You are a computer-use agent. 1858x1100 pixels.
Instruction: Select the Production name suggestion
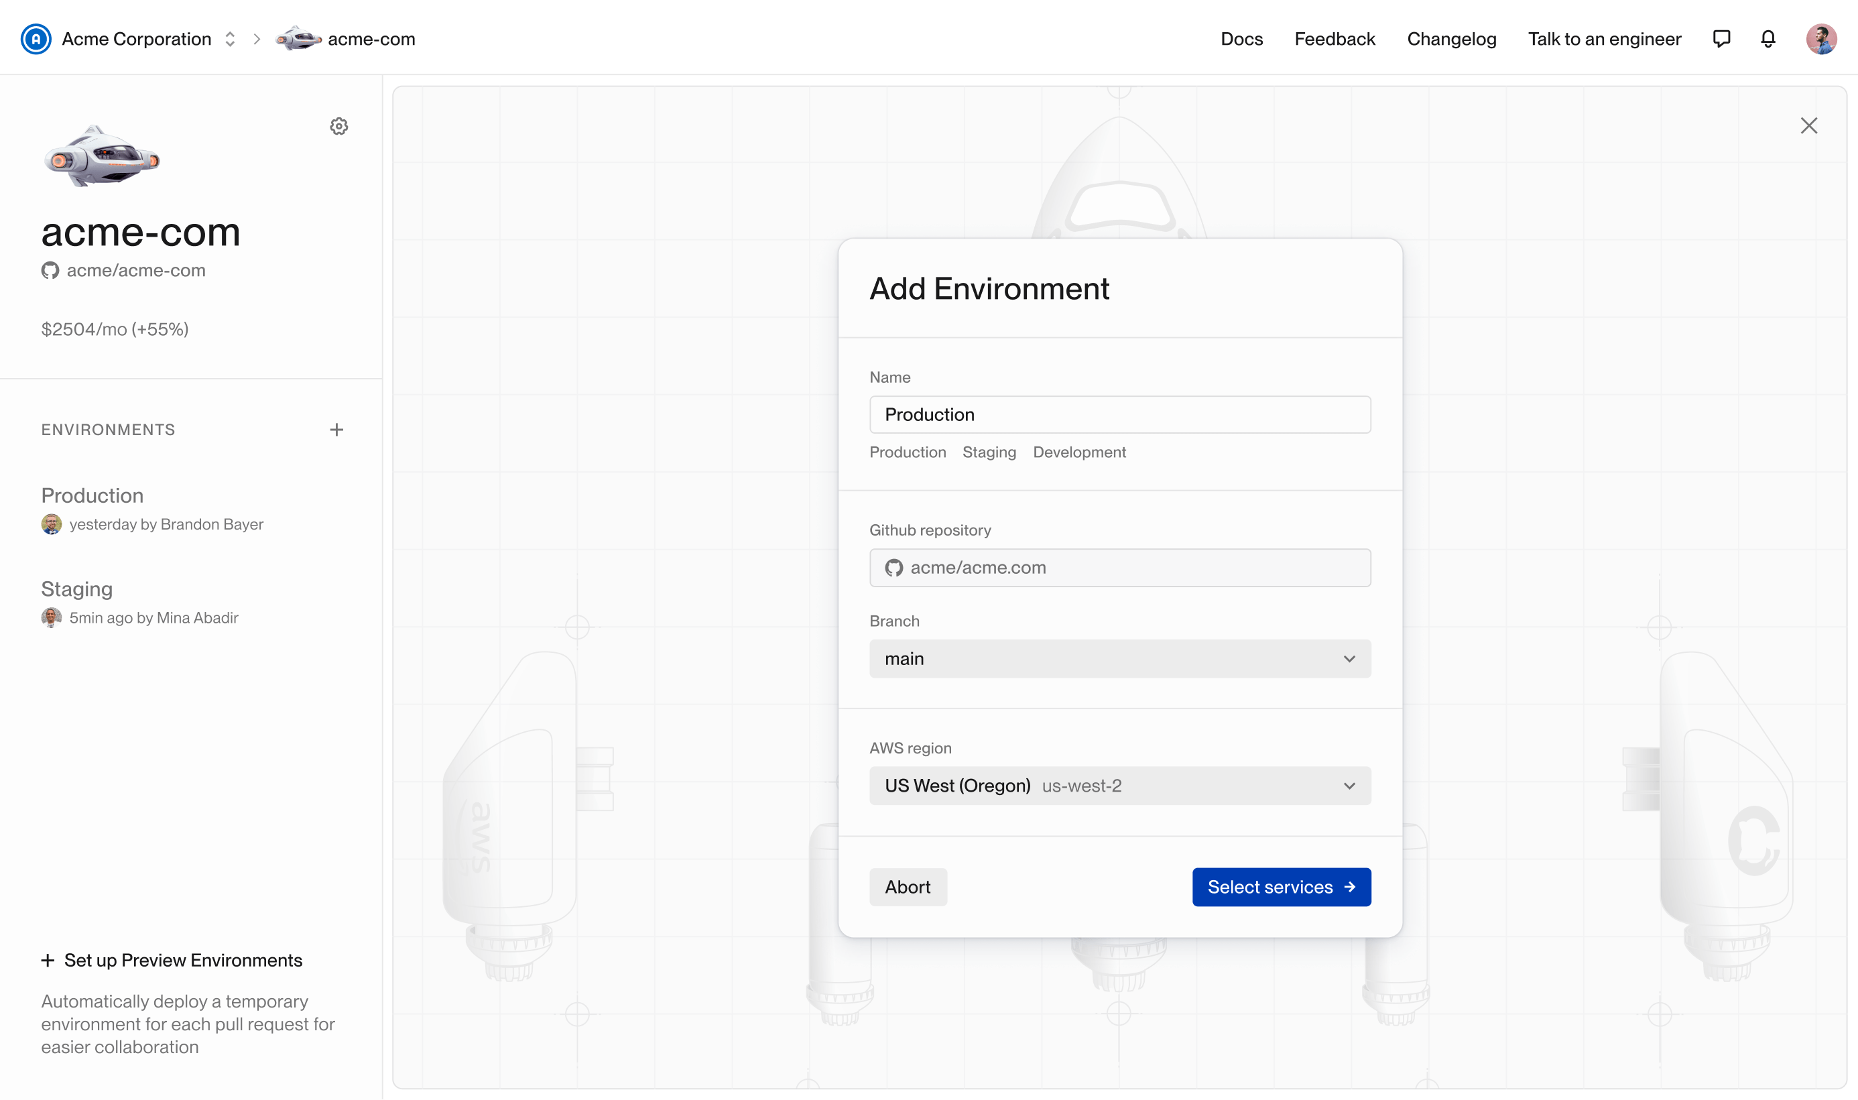[x=908, y=452]
